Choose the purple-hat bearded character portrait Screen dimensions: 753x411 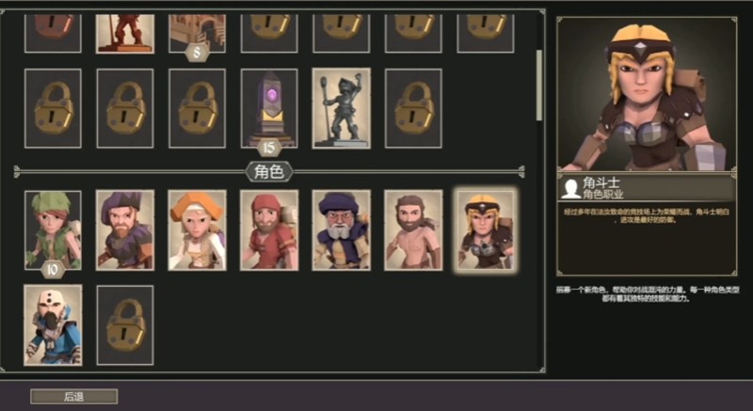point(125,230)
